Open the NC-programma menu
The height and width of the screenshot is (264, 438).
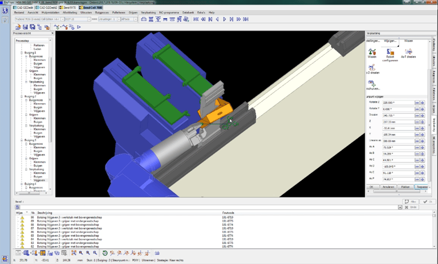pyautogui.click(x=169, y=13)
